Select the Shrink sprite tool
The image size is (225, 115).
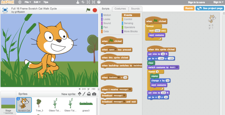[93, 2]
